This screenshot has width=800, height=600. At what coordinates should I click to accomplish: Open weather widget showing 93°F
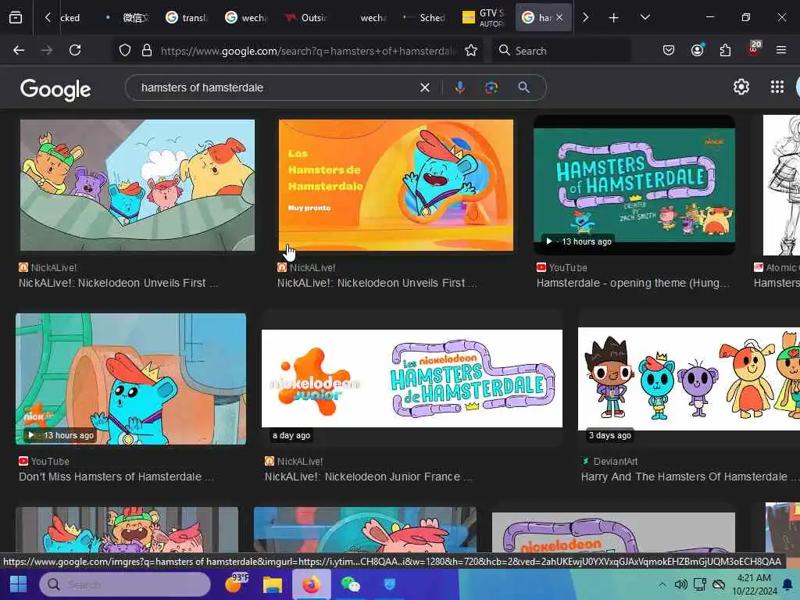click(x=236, y=583)
